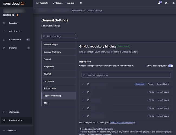Click the GitHub icon in the Suggested repository row

[x=88, y=84]
